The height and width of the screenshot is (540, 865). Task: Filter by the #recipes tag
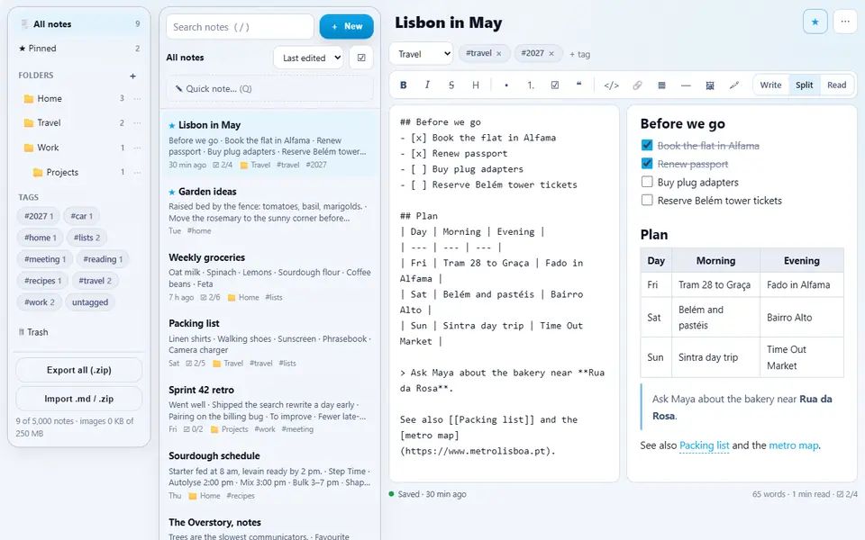coord(42,281)
